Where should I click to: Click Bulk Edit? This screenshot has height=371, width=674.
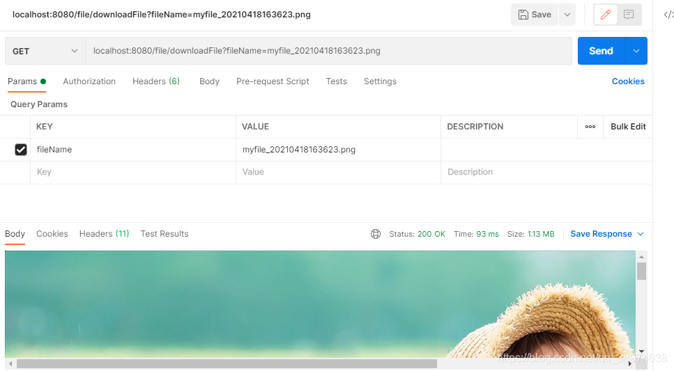coord(628,127)
